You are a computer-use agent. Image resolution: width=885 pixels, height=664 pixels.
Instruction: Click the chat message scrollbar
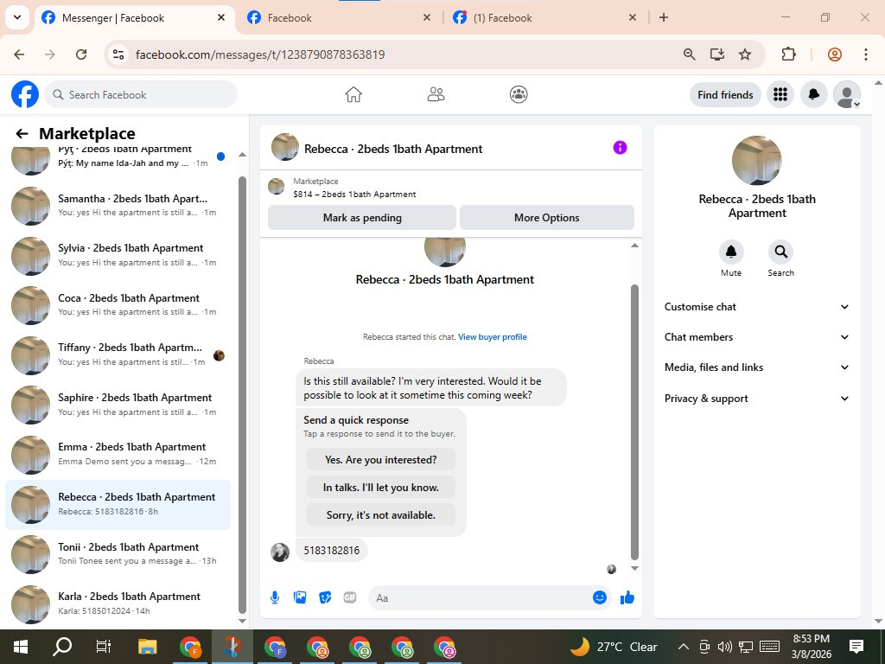[x=634, y=422]
